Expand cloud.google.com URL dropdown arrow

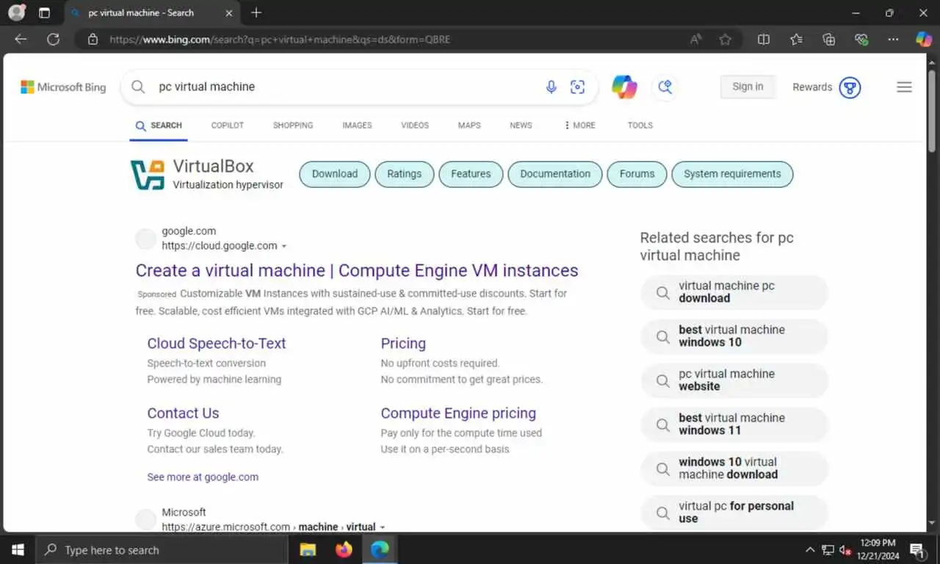(284, 246)
